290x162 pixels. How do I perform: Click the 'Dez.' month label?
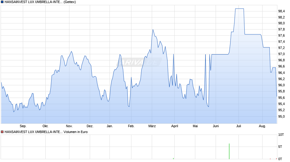tap(90, 126)
